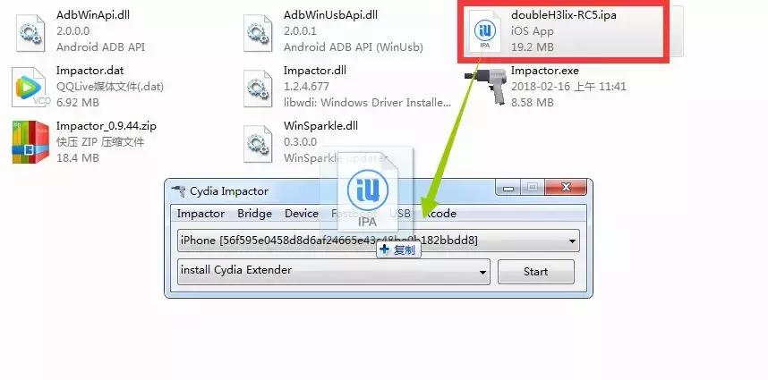
Task: Select the WinSparkle.dll file icon
Action: tap(258, 144)
